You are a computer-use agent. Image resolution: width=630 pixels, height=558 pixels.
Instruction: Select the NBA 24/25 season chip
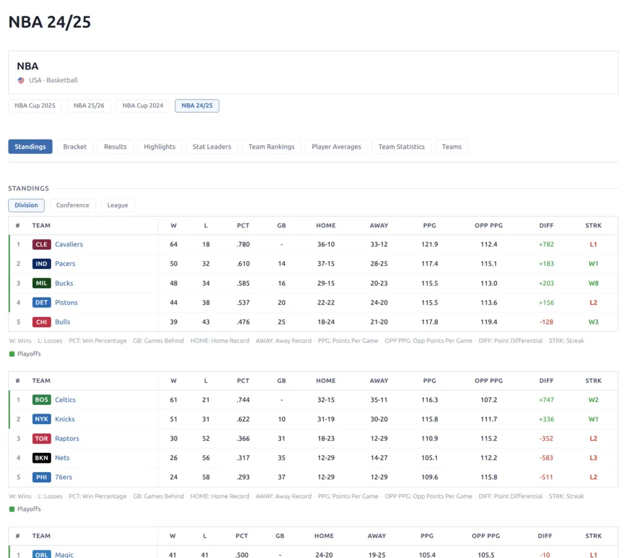(197, 106)
